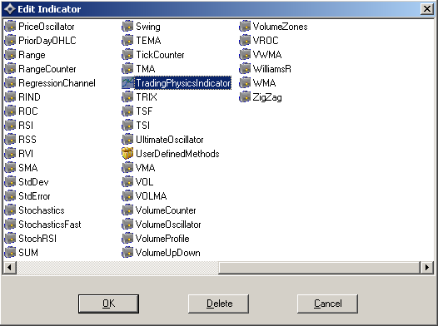Click the Delete button
438x326 pixels.
pyautogui.click(x=218, y=304)
